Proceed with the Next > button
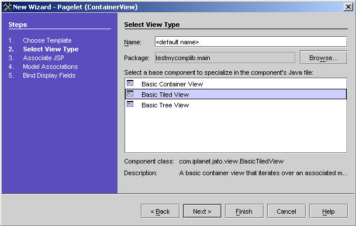 pyautogui.click(x=202, y=211)
